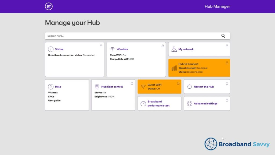Click the padlock on the Guest WiFi card
275x155 pixels.
[x=178, y=83]
